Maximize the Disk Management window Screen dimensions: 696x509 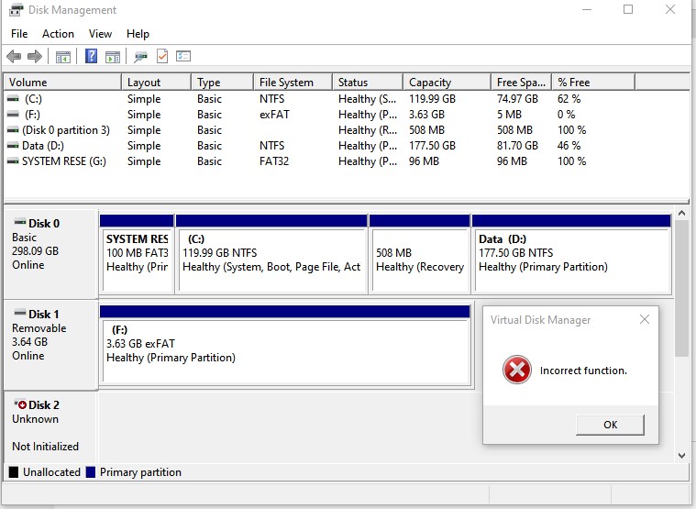point(628,9)
